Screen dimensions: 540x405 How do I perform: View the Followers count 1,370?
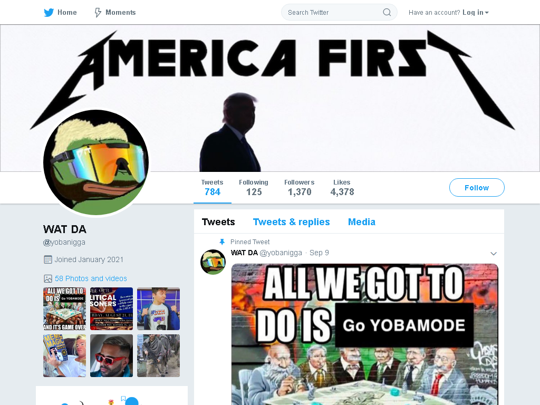coord(300,188)
